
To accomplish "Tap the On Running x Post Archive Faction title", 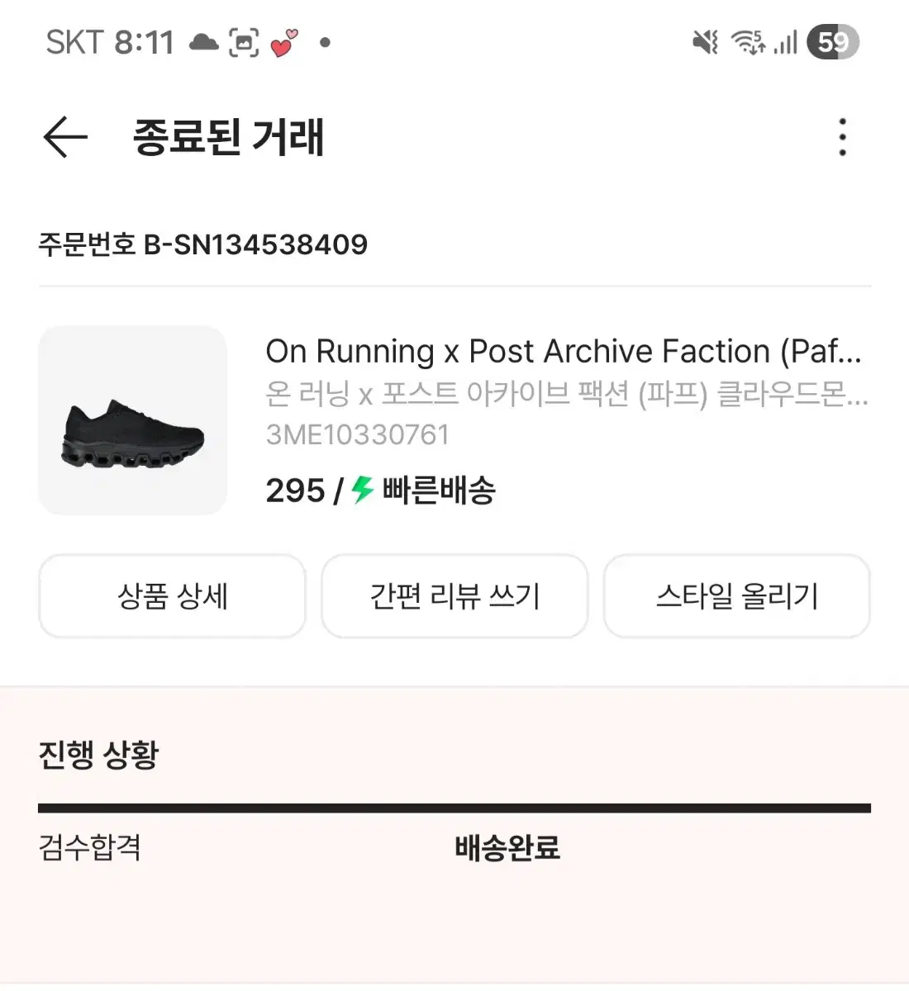I will 564,352.
